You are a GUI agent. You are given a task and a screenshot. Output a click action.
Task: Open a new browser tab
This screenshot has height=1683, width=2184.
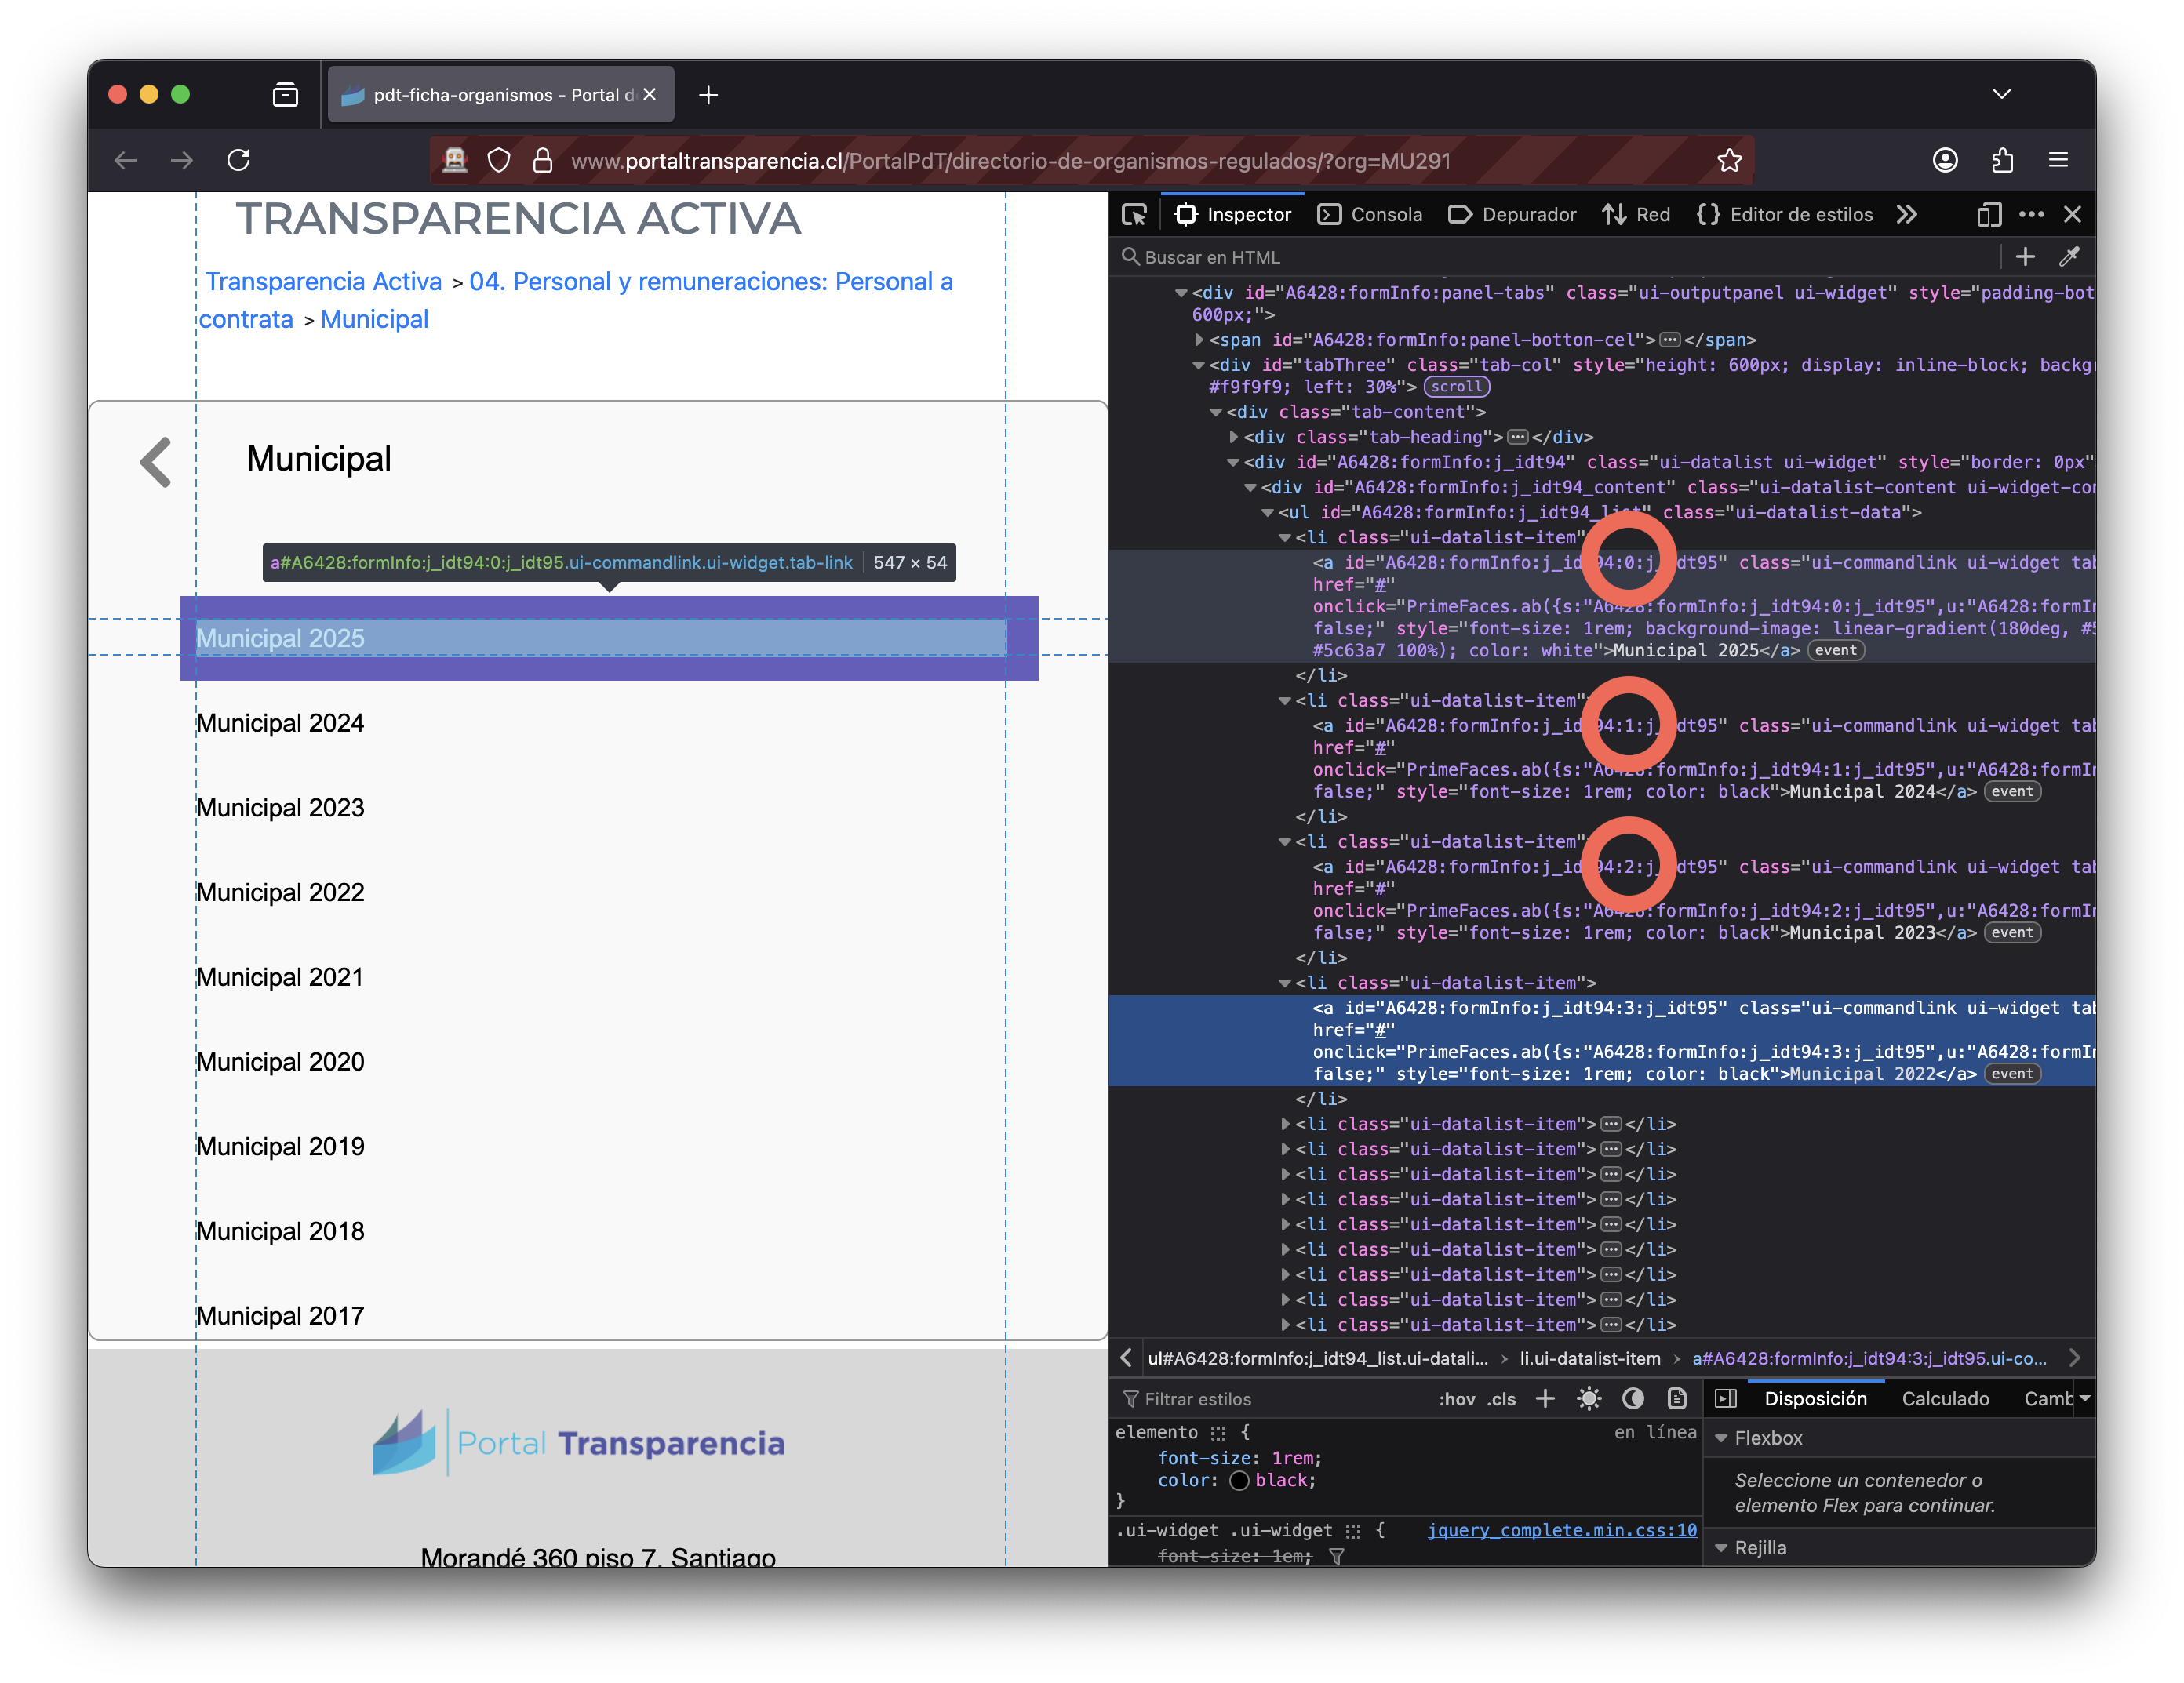(708, 95)
